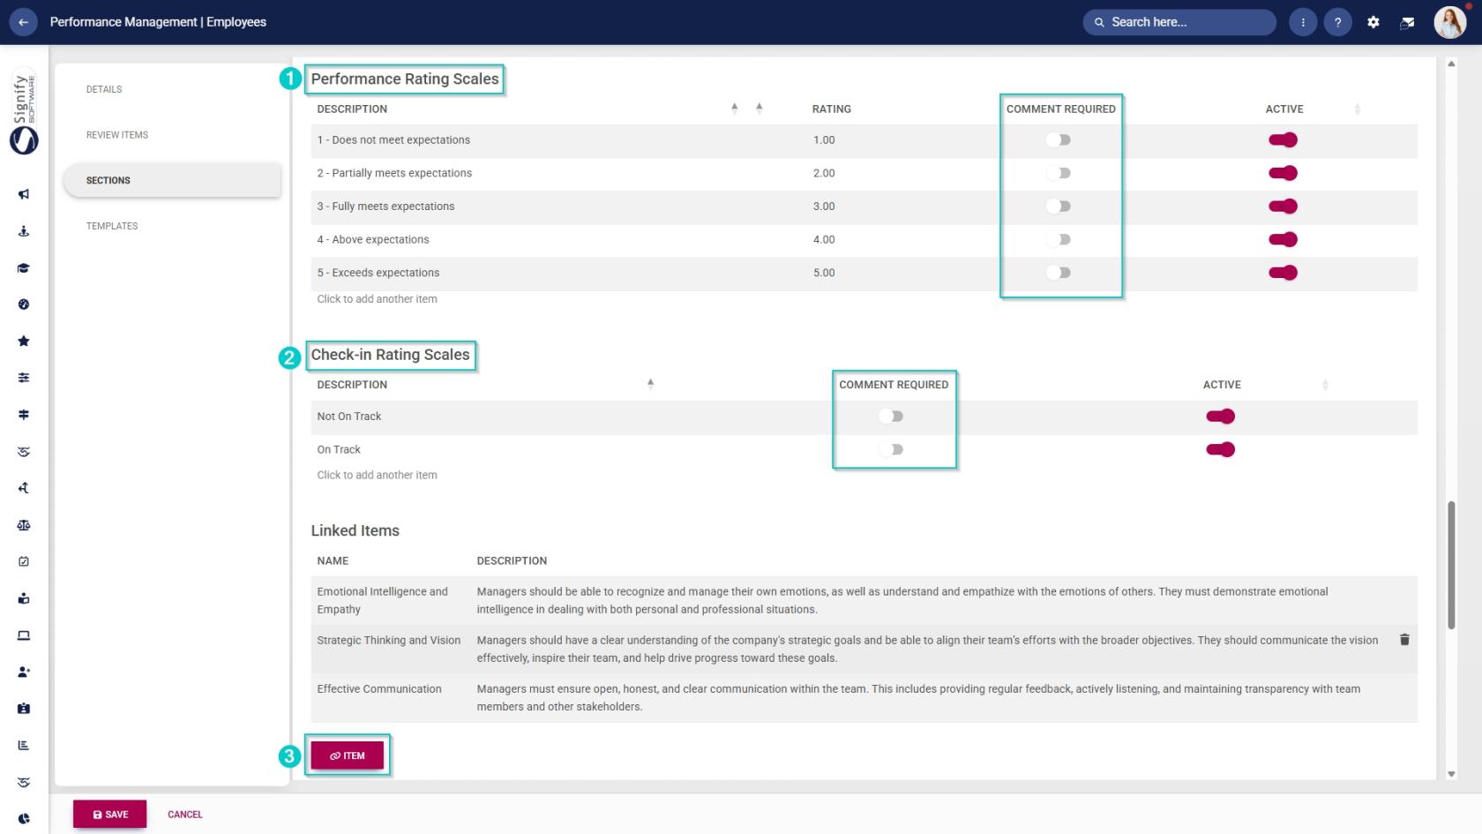Click the scrollbar down arrow
Image resolution: width=1482 pixels, height=834 pixels.
coord(1451,774)
